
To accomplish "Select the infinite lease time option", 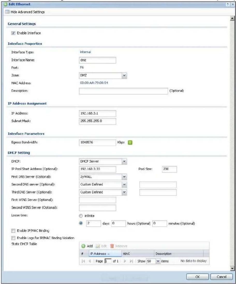I will point(81,216).
